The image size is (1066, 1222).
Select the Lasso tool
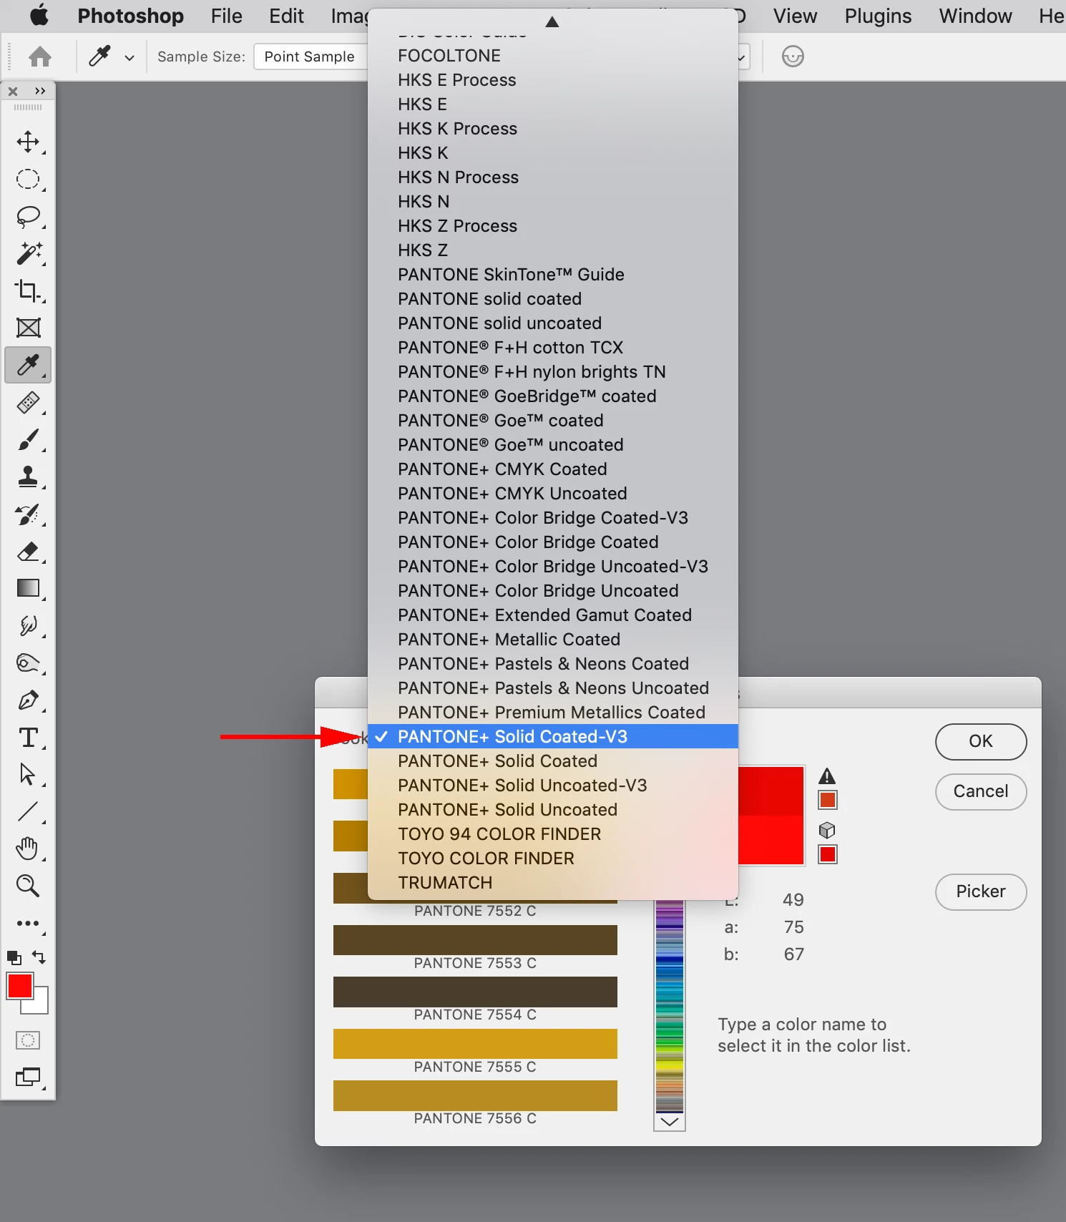click(x=28, y=216)
